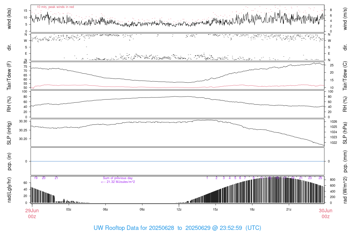The image size is (355, 242).
Task: Click the 'Tair/Tdew (C)' axis label
Action: pyautogui.click(x=345, y=76)
